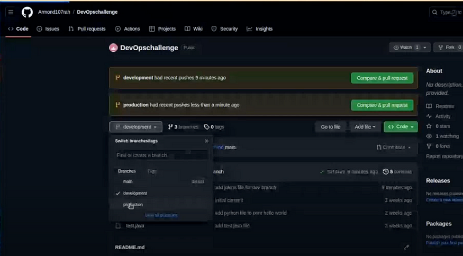Click View all branches link
This screenshot has height=256, width=463.
pyautogui.click(x=161, y=215)
